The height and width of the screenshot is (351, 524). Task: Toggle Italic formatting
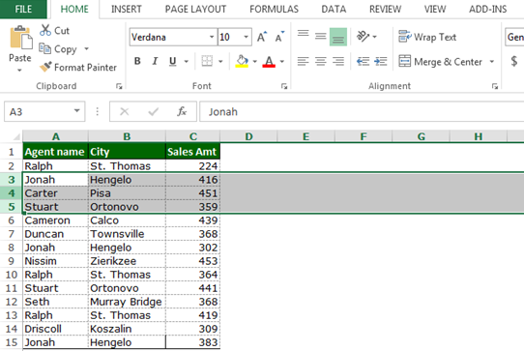click(155, 61)
